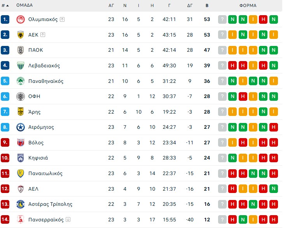Click the rank 6 position badge for ΟΦΗ
The width and height of the screenshot is (283, 228).
[x=5, y=96]
